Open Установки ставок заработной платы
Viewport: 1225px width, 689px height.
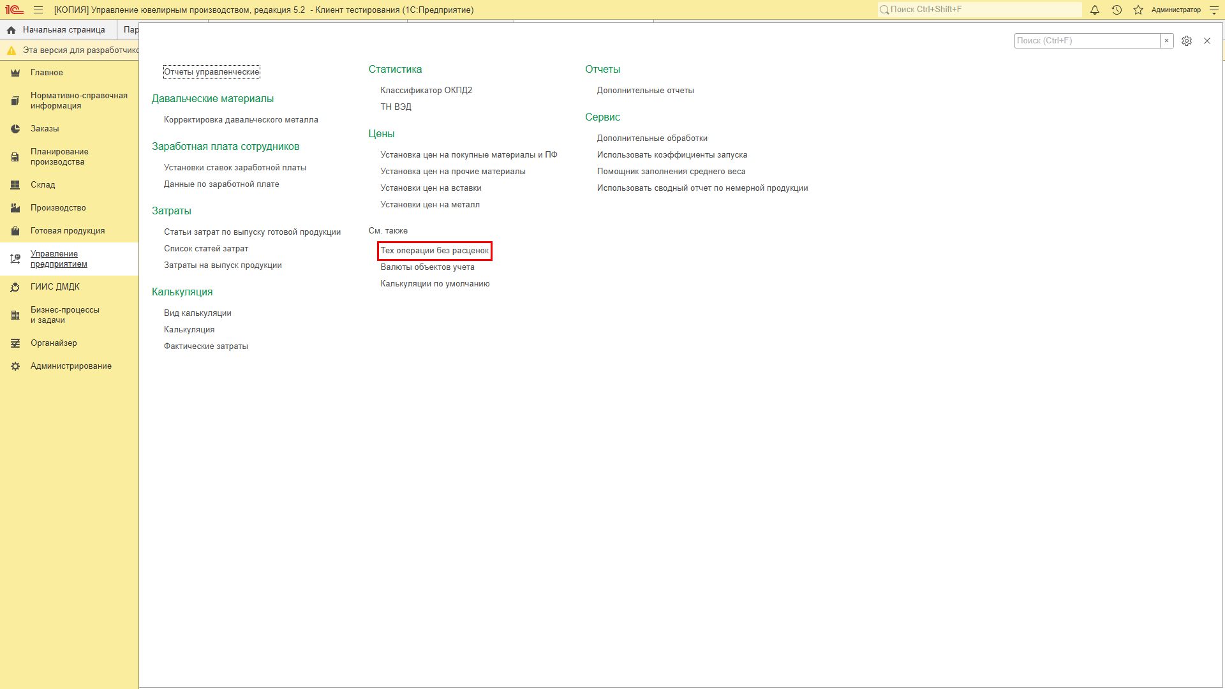(235, 168)
